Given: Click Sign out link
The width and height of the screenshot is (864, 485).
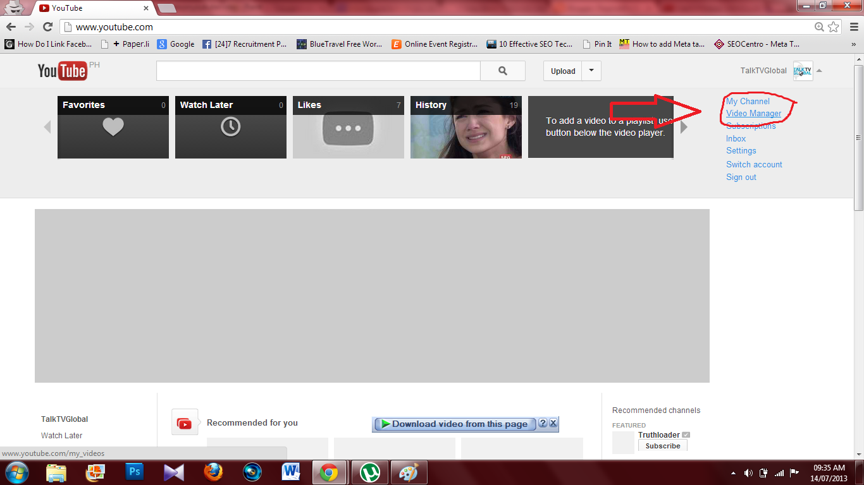Looking at the screenshot, I should [741, 177].
